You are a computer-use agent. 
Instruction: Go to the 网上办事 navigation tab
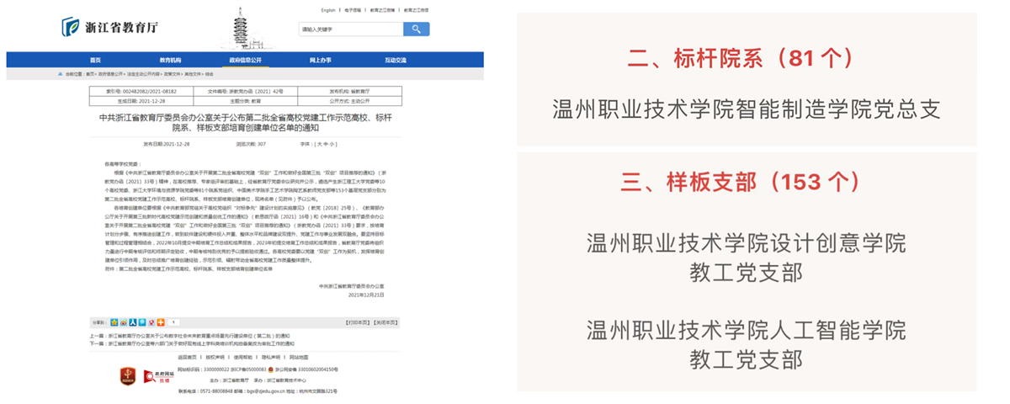pyautogui.click(x=320, y=61)
